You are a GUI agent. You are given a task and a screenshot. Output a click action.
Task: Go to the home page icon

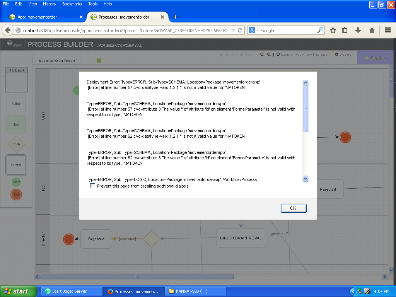click(x=372, y=30)
